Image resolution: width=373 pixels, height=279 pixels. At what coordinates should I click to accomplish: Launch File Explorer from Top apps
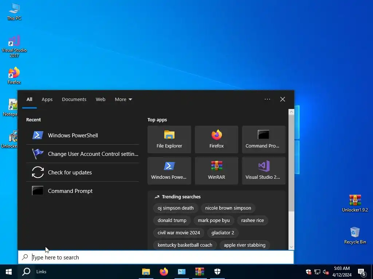(169, 139)
